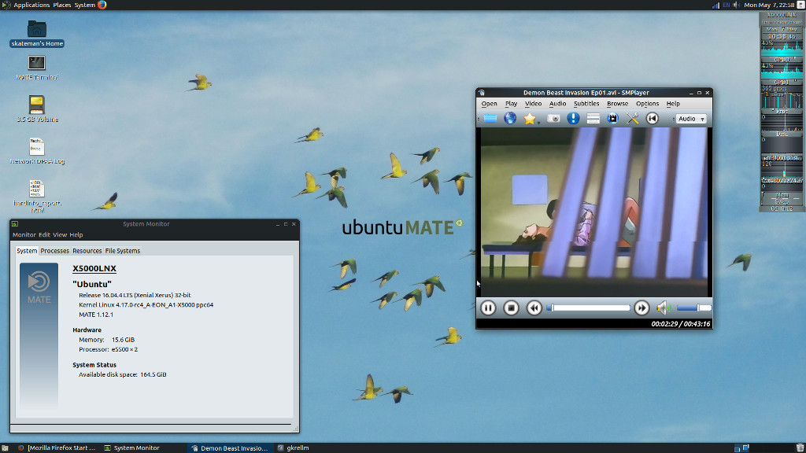This screenshot has width=806, height=453.
Task: Show file info via blue exclamation icon
Action: pyautogui.click(x=573, y=119)
